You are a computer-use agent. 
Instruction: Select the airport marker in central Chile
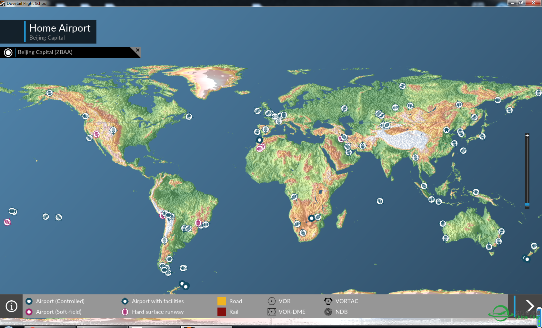(164, 240)
